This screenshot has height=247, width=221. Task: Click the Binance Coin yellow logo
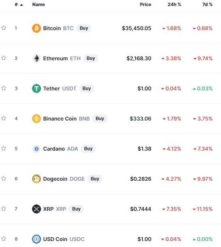pyautogui.click(x=36, y=118)
